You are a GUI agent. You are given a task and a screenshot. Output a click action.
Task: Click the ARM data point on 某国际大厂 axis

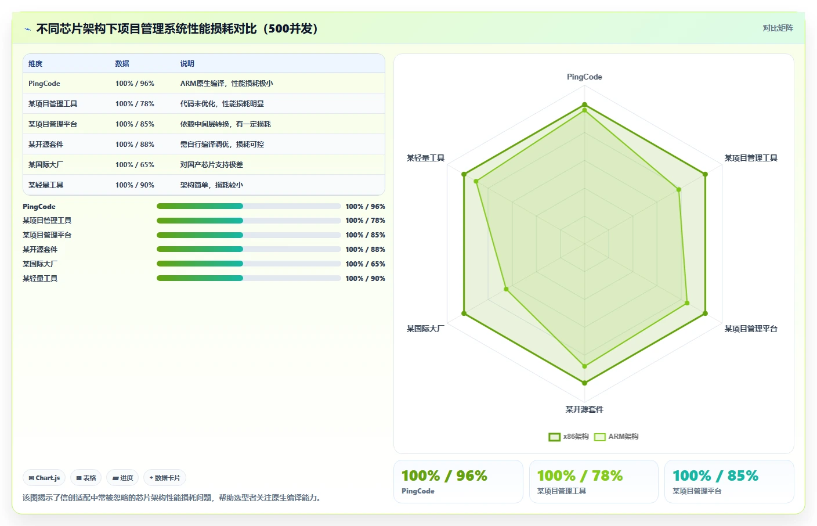[x=506, y=289]
